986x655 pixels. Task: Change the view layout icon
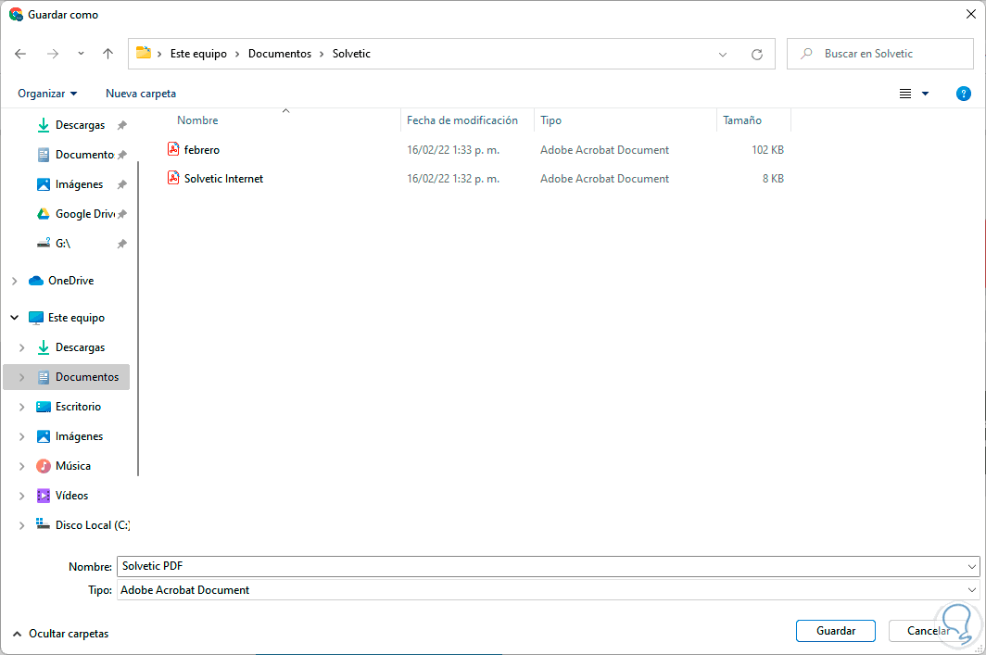pyautogui.click(x=905, y=94)
